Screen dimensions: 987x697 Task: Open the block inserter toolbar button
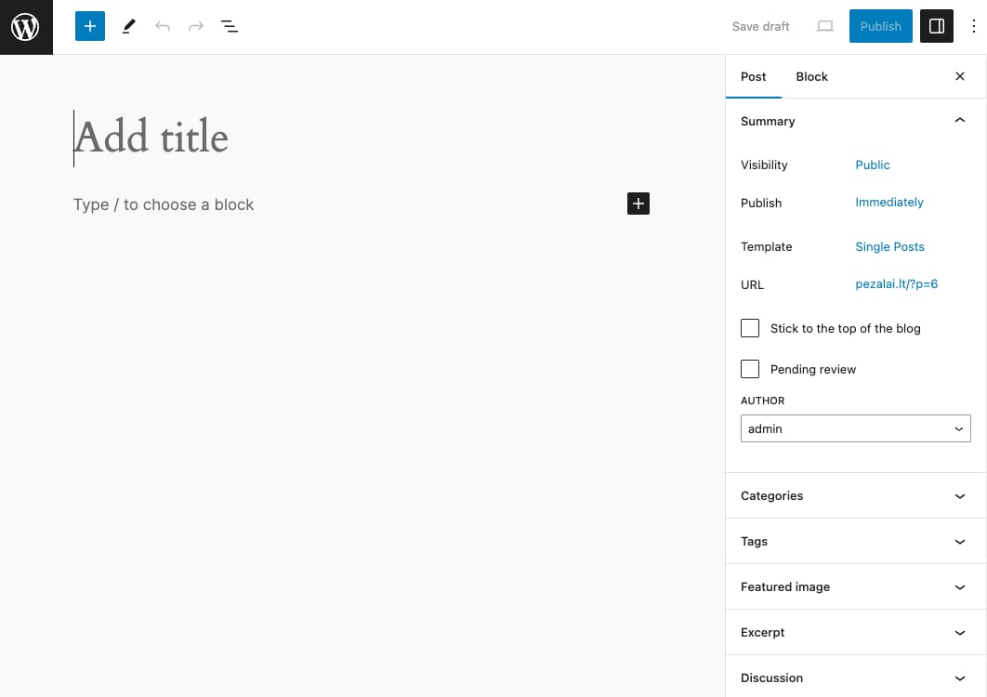coord(89,26)
